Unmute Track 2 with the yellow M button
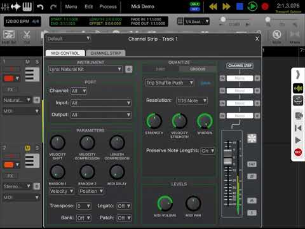The height and width of the screenshot is (229, 305). [x=28, y=148]
